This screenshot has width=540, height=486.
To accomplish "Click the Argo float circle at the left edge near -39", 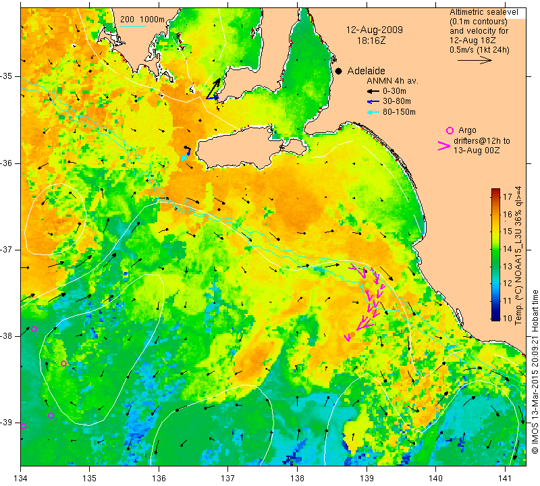I will coord(23,426).
